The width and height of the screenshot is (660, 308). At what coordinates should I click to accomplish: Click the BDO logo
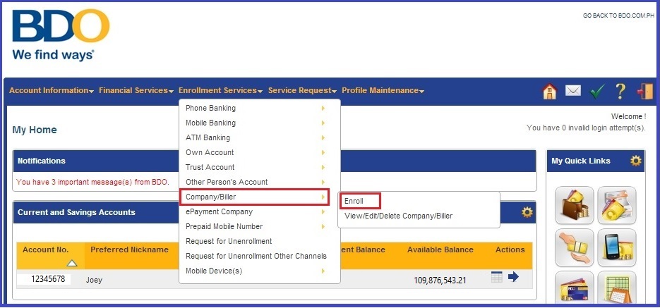click(61, 35)
